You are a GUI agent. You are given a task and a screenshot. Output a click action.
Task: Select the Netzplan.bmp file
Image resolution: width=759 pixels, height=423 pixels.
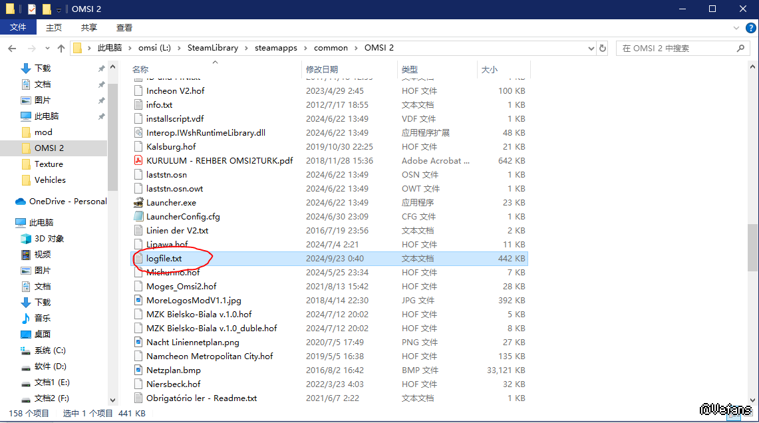pos(173,370)
